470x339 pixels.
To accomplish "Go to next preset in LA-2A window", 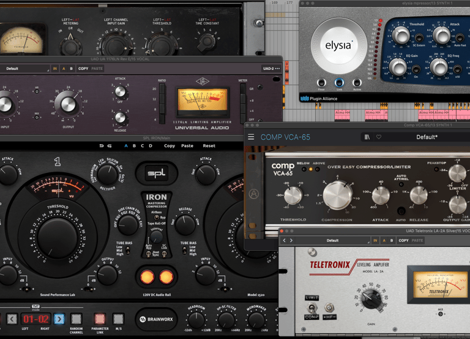I will (x=291, y=240).
